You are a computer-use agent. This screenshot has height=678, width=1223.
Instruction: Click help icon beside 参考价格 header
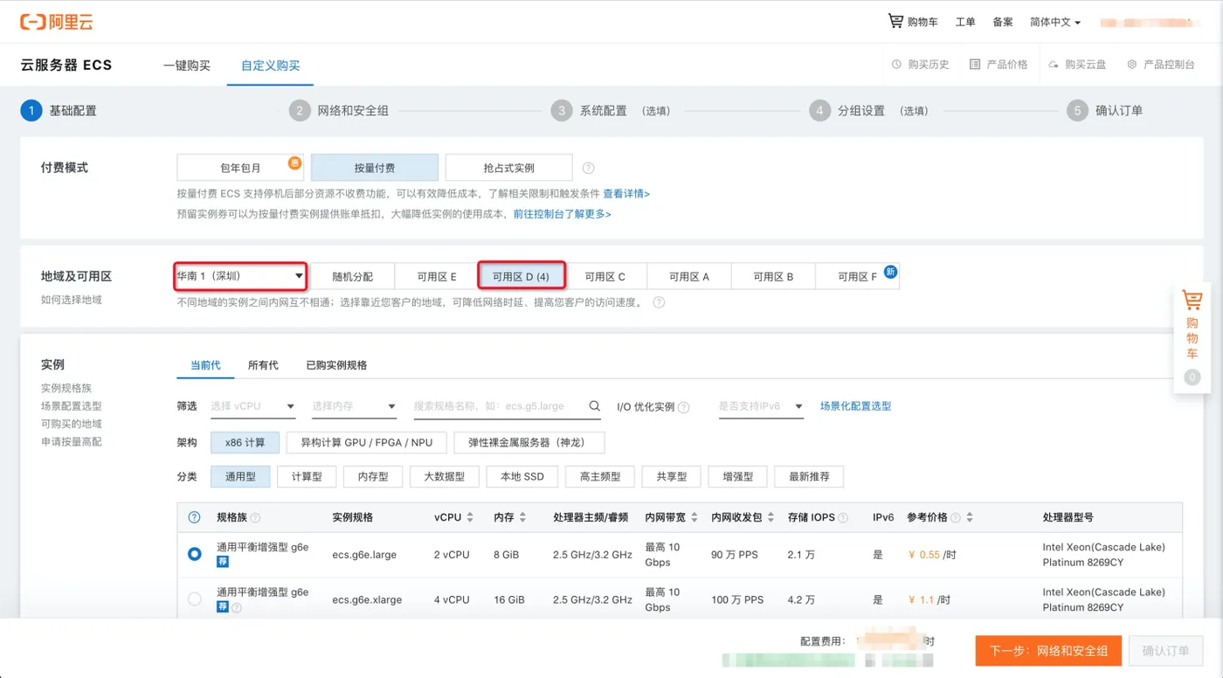tap(956, 517)
